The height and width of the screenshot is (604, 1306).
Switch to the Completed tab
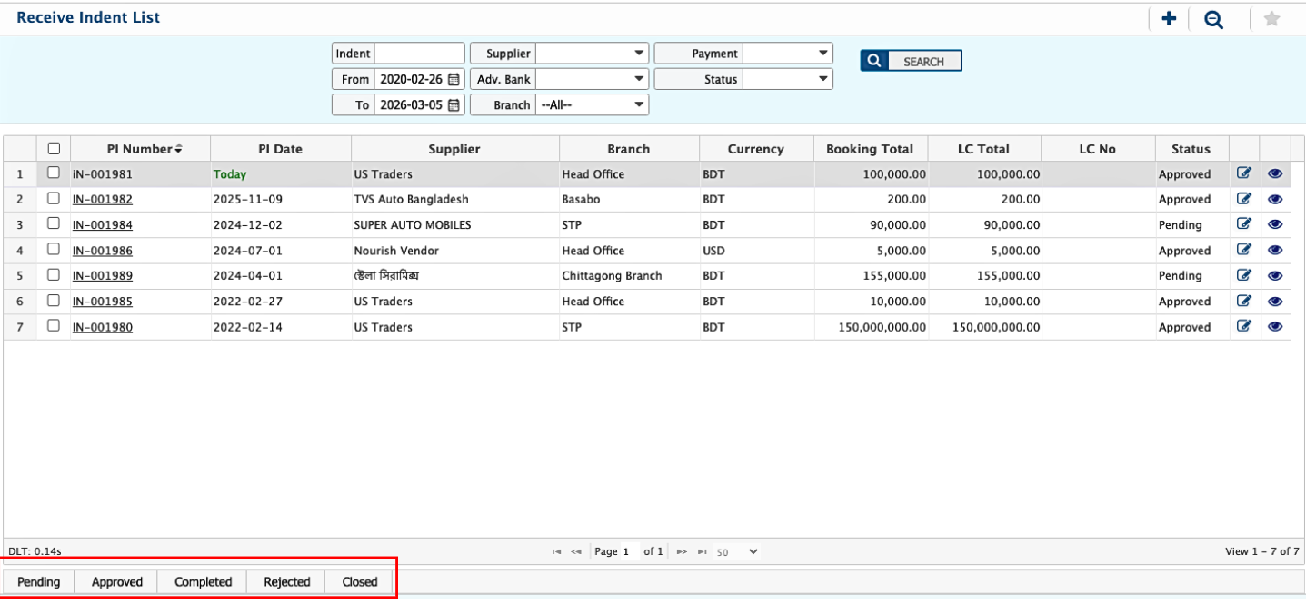point(203,582)
